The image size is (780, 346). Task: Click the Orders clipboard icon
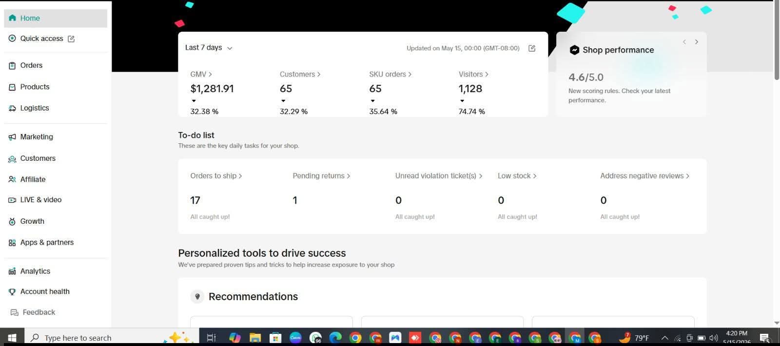(12, 65)
